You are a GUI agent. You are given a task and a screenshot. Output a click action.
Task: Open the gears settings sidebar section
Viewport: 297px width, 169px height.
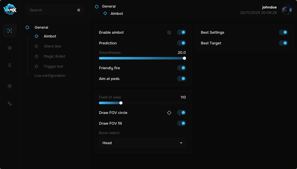coord(10,104)
